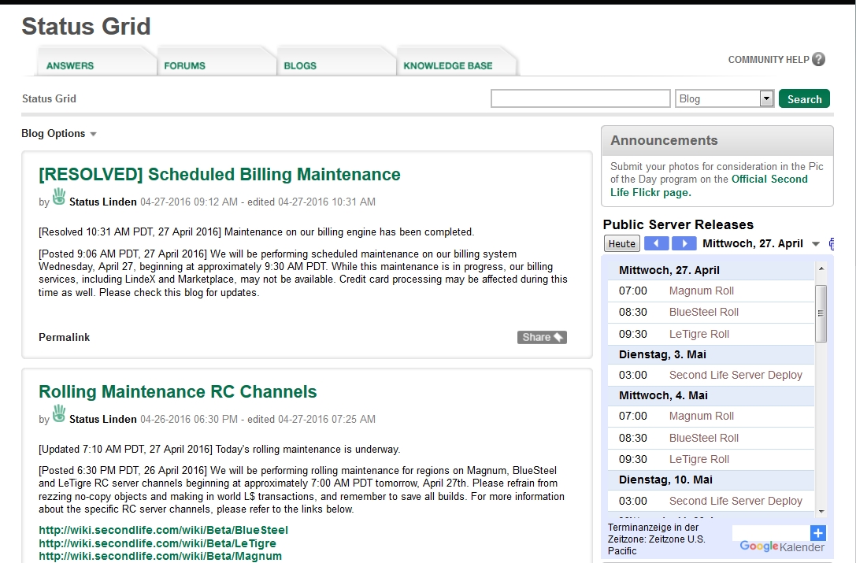Click the Share button on billing post
Screen dimensions: 856x563
[x=542, y=338]
